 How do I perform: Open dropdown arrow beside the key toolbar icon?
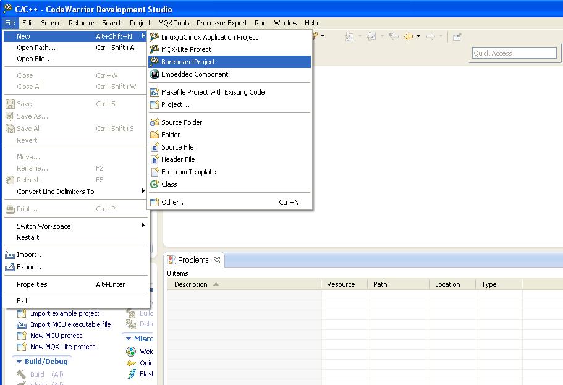pos(323,36)
